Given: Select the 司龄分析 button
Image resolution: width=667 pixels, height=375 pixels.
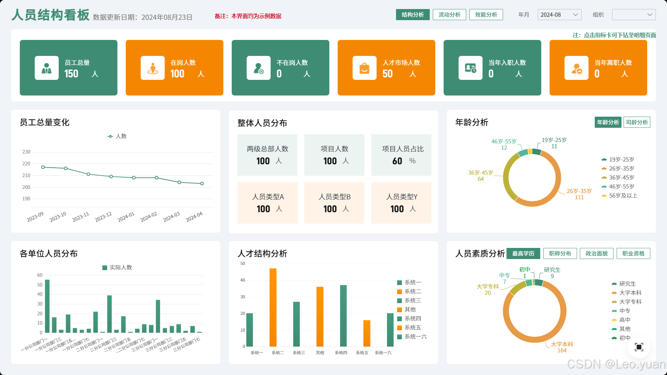Looking at the screenshot, I should pos(636,122).
